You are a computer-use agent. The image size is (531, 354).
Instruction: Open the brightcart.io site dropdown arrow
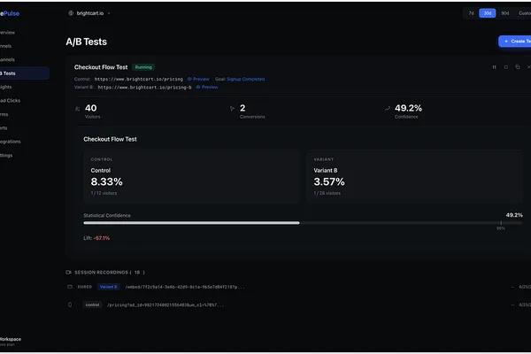point(109,13)
